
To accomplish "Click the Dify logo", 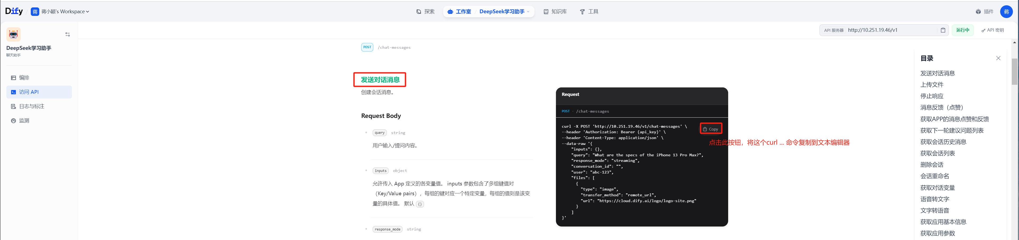I will (14, 11).
